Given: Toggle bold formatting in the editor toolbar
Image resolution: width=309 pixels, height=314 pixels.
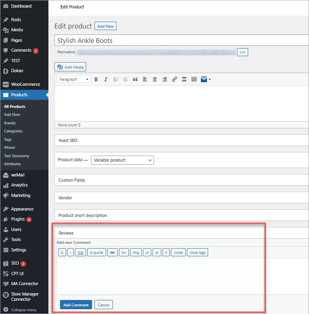Looking at the screenshot, I should coord(96,79).
